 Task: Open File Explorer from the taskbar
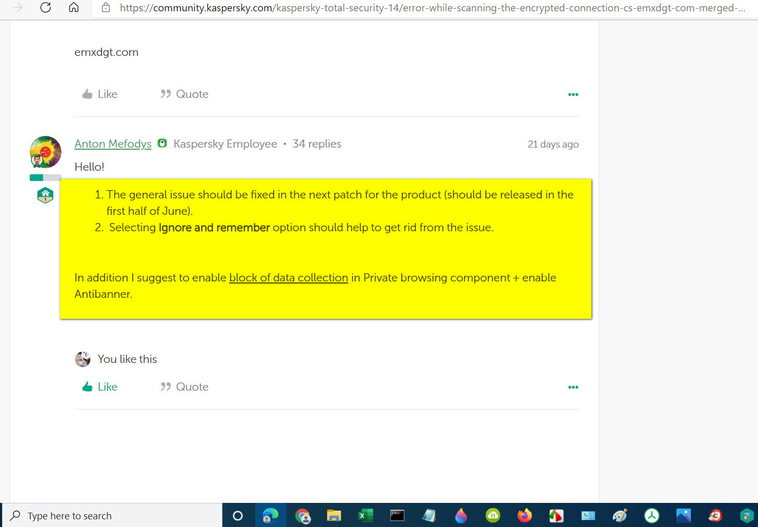point(334,516)
